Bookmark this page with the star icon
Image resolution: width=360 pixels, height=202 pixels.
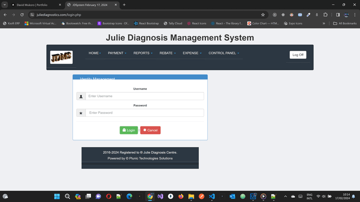point(263,15)
